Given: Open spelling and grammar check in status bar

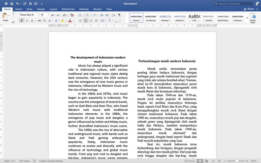Looking at the screenshot, I should click(x=35, y=161).
